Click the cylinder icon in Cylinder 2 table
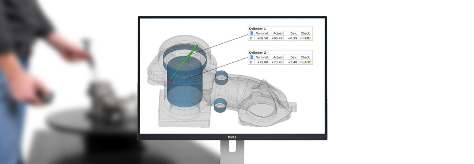Viewport: 474px width, 164px height. (251, 57)
